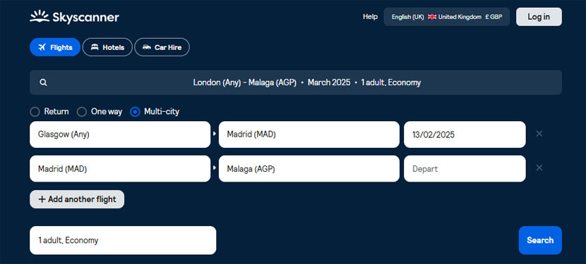The image size is (586, 264).
Task: Open the Help link
Action: click(370, 17)
